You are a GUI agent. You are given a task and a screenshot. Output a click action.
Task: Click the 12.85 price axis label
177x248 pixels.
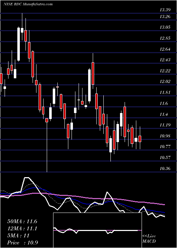pos(165,38)
